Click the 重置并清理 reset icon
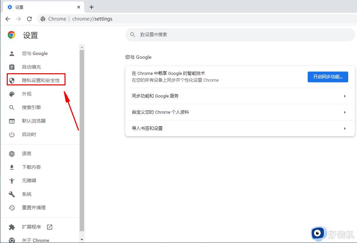The width and height of the screenshot is (357, 243). point(12,208)
